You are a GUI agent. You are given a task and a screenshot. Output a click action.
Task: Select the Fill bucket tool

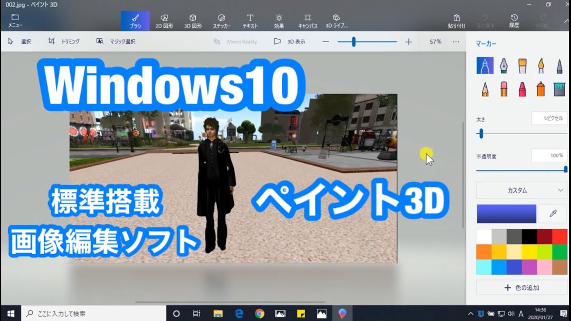click(x=559, y=89)
